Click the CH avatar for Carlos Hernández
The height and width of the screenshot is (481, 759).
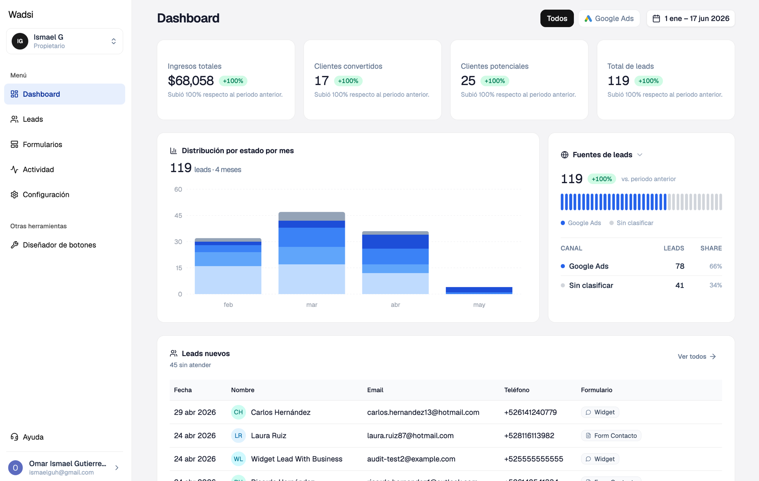tap(238, 412)
